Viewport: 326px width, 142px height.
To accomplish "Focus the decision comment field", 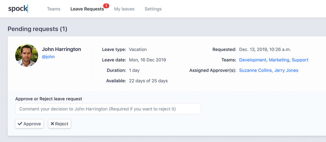I will 108,109.
